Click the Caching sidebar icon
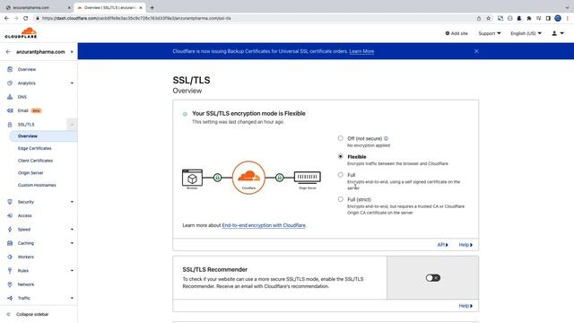Viewport: 574px width, 323px height. (10, 243)
